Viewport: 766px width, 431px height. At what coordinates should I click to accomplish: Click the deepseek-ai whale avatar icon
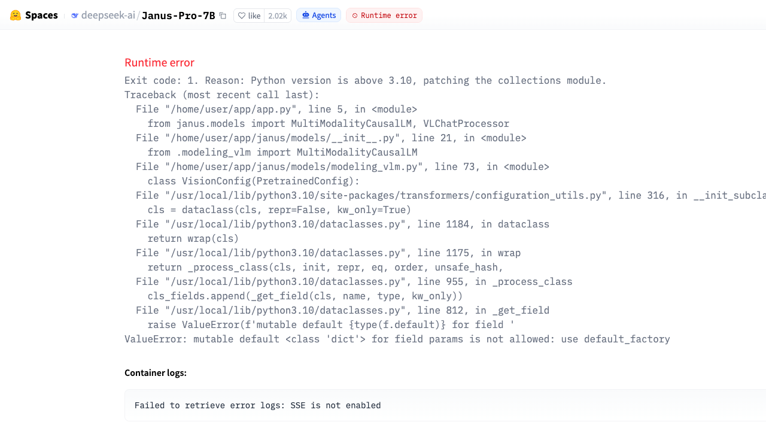tap(75, 16)
